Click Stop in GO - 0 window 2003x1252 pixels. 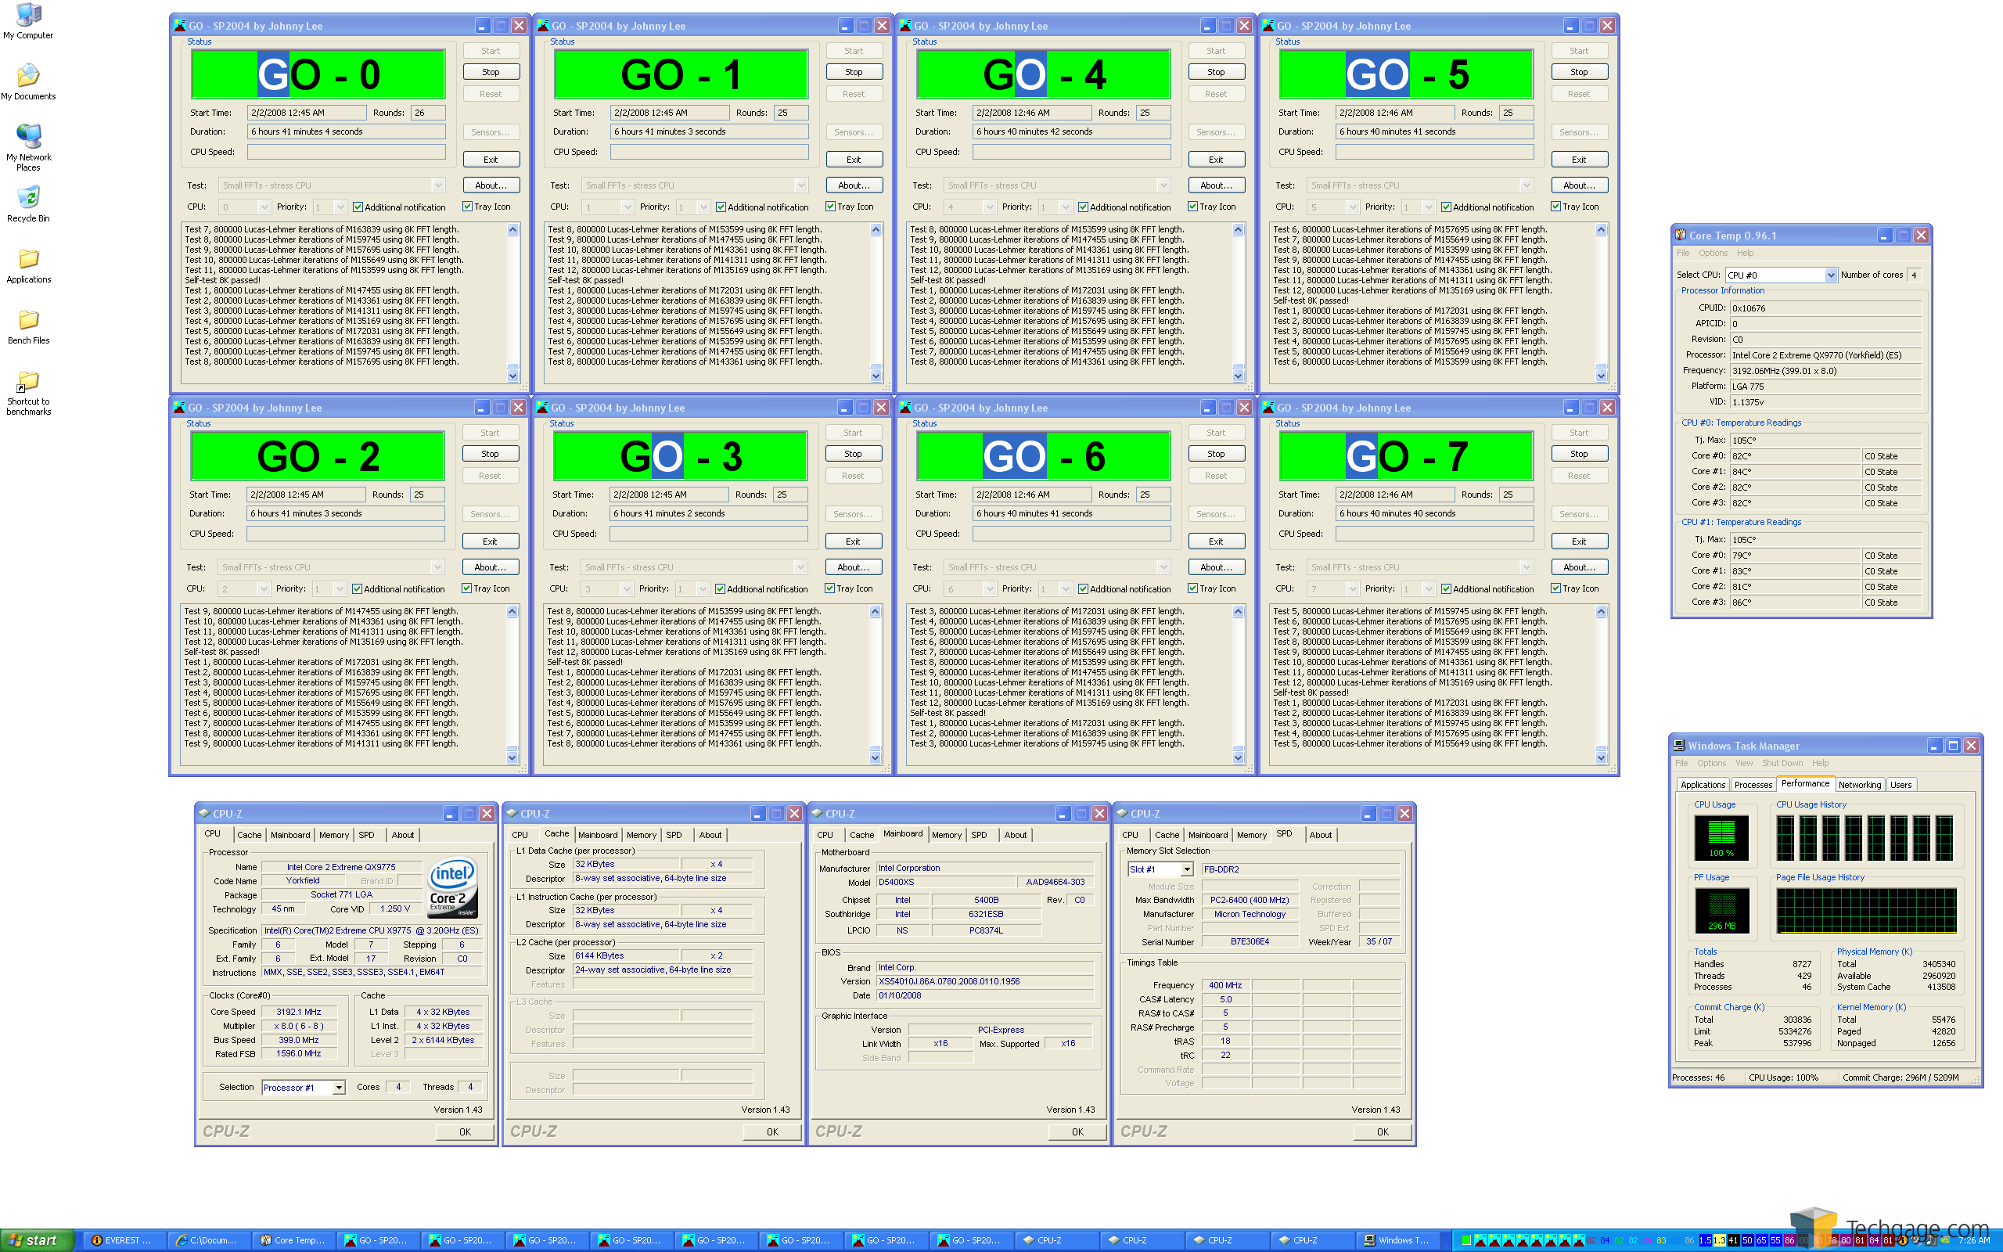tap(491, 72)
